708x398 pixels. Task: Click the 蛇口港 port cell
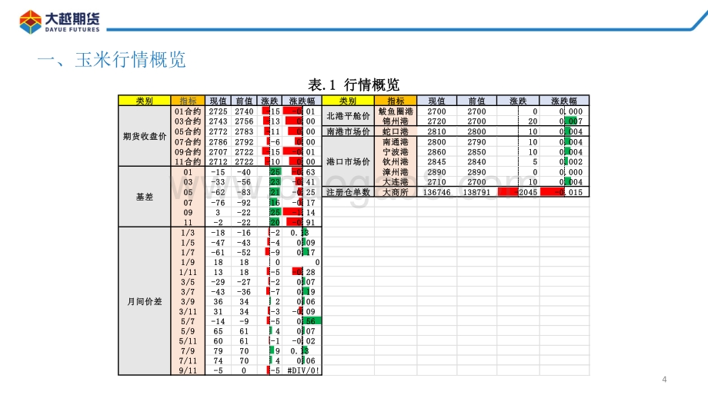point(396,131)
